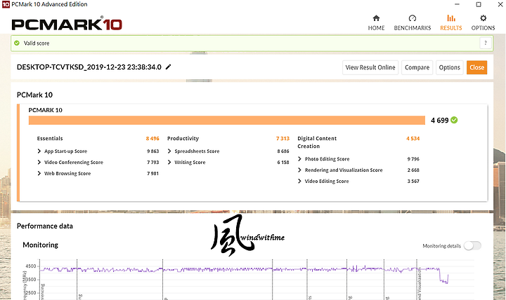Click the pencil icon to rename result

pyautogui.click(x=168, y=67)
